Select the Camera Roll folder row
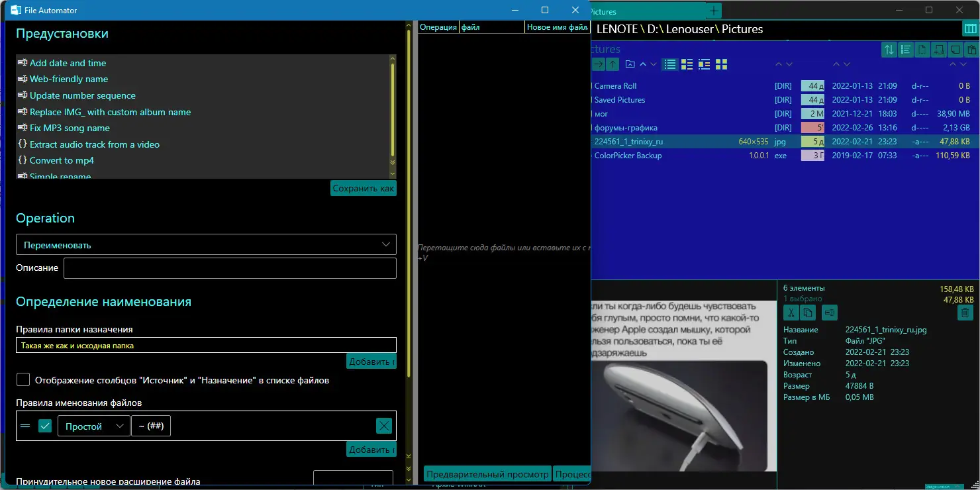 785,86
